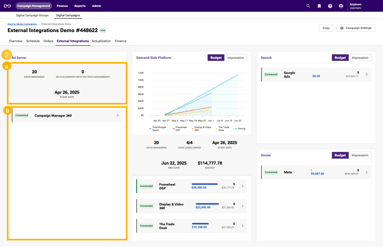Switch Search panel view to Impression
This screenshot has width=383, height=247.
click(x=360, y=58)
